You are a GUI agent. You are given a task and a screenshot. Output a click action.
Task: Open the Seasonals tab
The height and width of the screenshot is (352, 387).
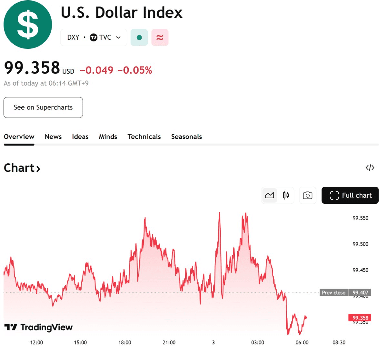[186, 137]
